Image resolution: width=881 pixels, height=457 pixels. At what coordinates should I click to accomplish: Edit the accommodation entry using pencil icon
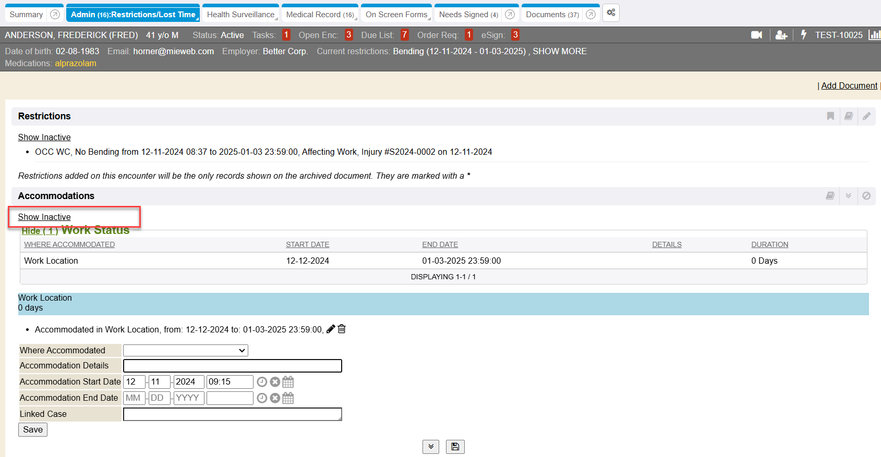(331, 329)
